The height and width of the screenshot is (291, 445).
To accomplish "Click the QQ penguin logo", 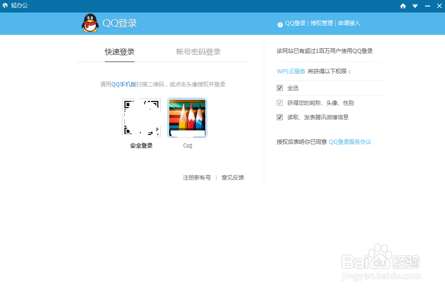I will pos(90,23).
